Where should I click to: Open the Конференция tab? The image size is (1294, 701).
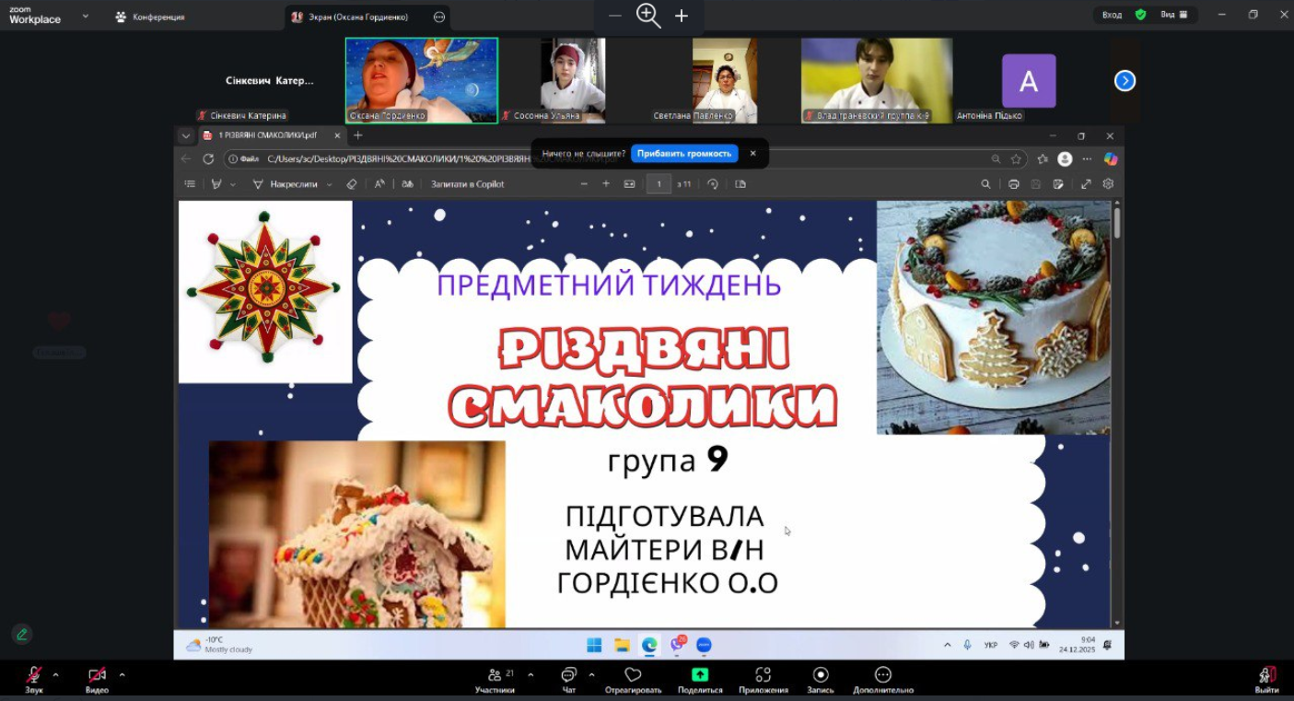pos(150,17)
